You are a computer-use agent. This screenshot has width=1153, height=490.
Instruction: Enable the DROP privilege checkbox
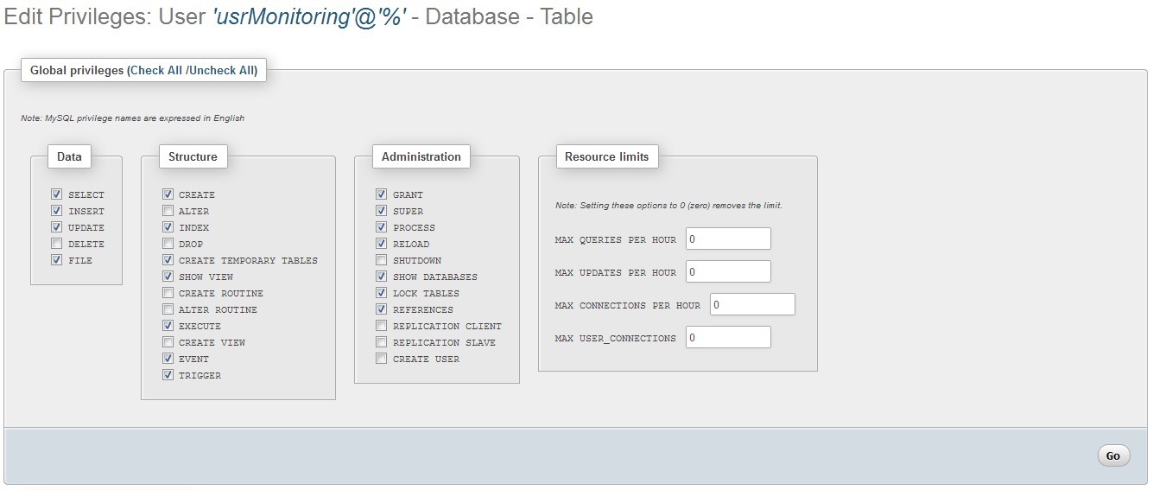click(x=168, y=244)
